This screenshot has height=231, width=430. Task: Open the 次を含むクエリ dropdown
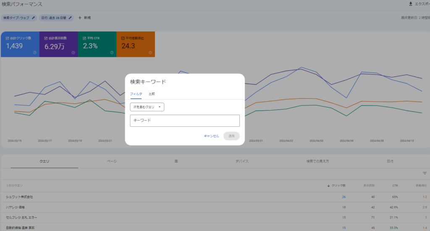point(147,107)
